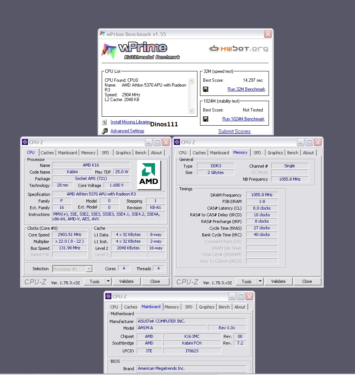The height and width of the screenshot is (375, 355).
Task: Click the LPCIO IT8623 value
Action: click(192, 351)
